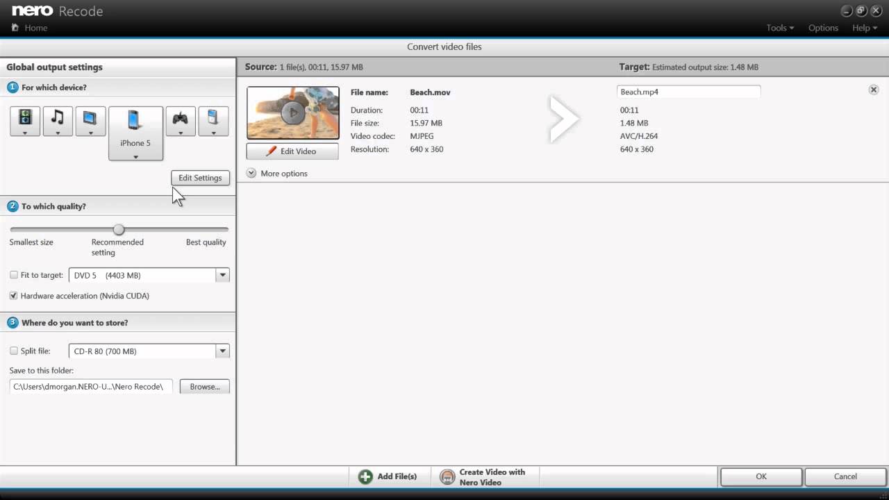Image resolution: width=889 pixels, height=500 pixels.
Task: Open dropdown arrow under game controller icon
Action: pyautogui.click(x=181, y=133)
